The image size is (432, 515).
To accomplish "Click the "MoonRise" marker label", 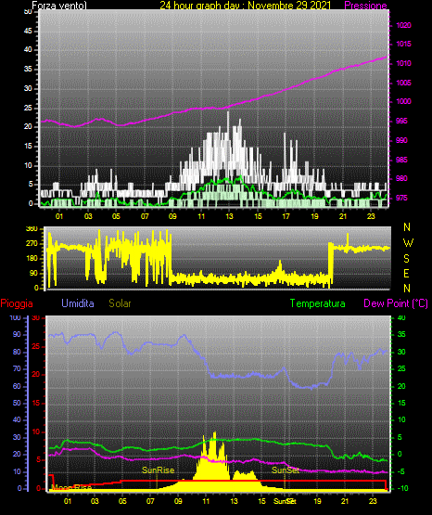I will [x=71, y=487].
